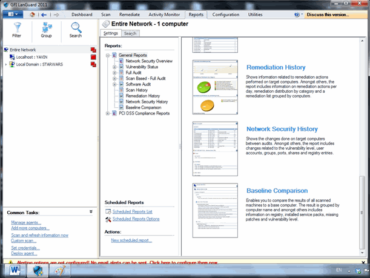Image resolution: width=370 pixels, height=278 pixels.
Task: Select the Settings sub-tab
Action: coord(111,33)
